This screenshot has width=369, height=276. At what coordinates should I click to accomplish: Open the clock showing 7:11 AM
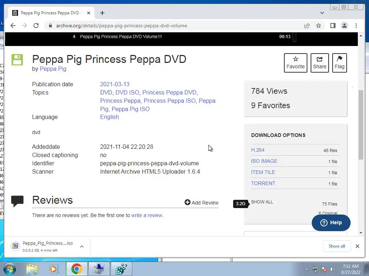(351, 269)
